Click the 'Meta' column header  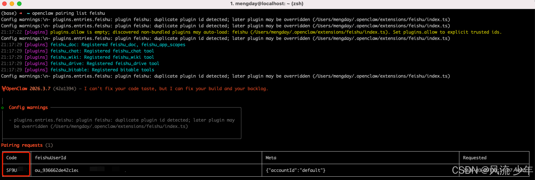click(271, 158)
